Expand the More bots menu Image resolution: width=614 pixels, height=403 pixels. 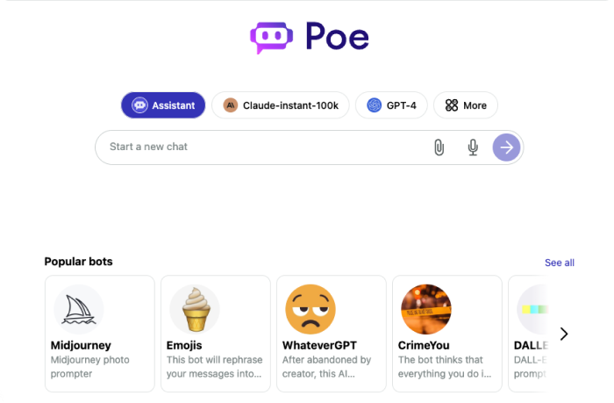click(466, 105)
